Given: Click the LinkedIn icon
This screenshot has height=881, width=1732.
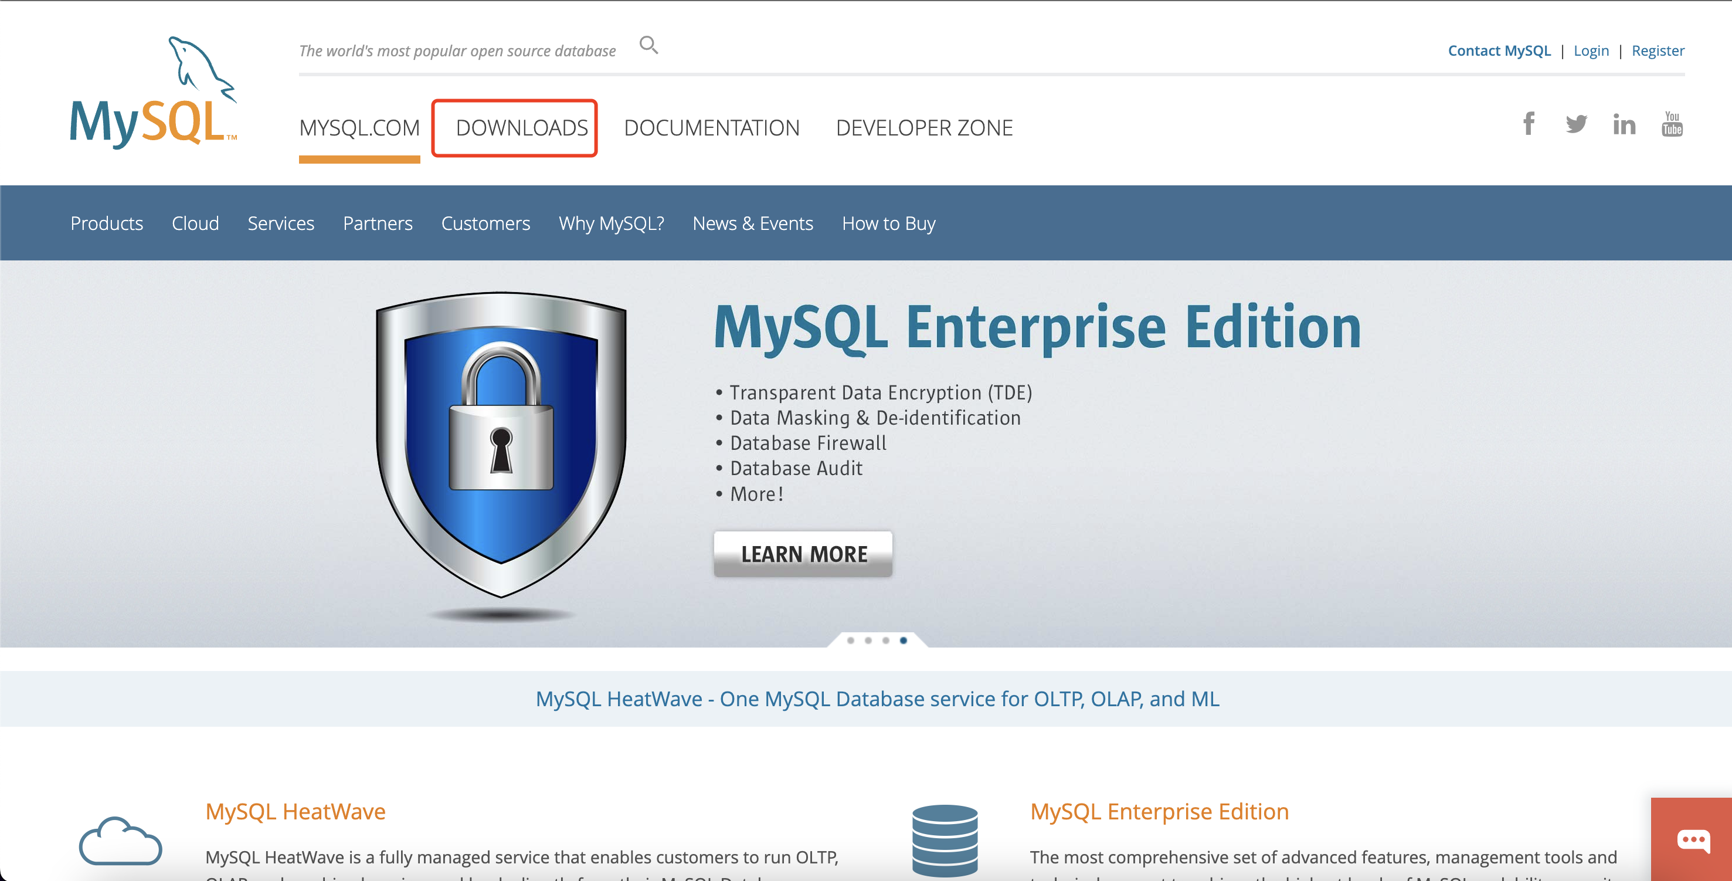Looking at the screenshot, I should (1624, 124).
